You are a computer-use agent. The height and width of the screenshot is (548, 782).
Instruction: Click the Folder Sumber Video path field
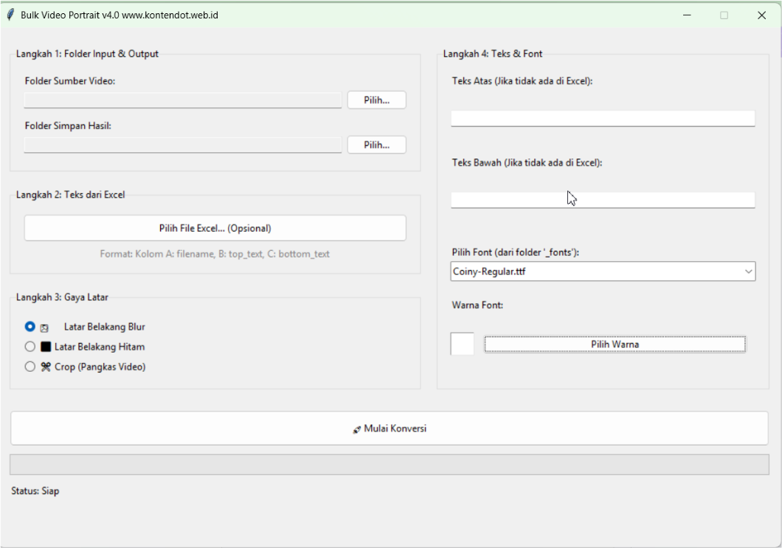pyautogui.click(x=183, y=100)
